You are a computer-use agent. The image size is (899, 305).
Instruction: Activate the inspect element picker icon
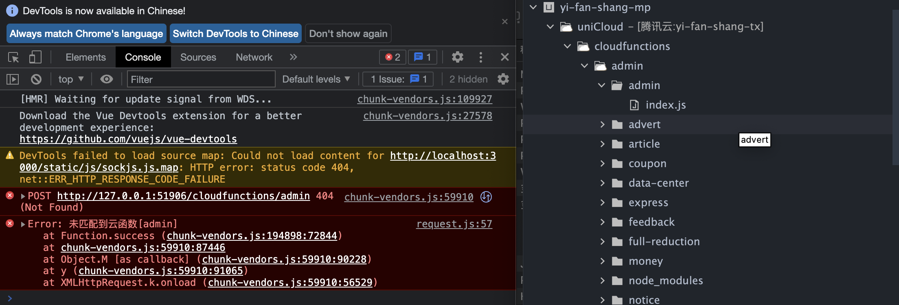pyautogui.click(x=13, y=57)
